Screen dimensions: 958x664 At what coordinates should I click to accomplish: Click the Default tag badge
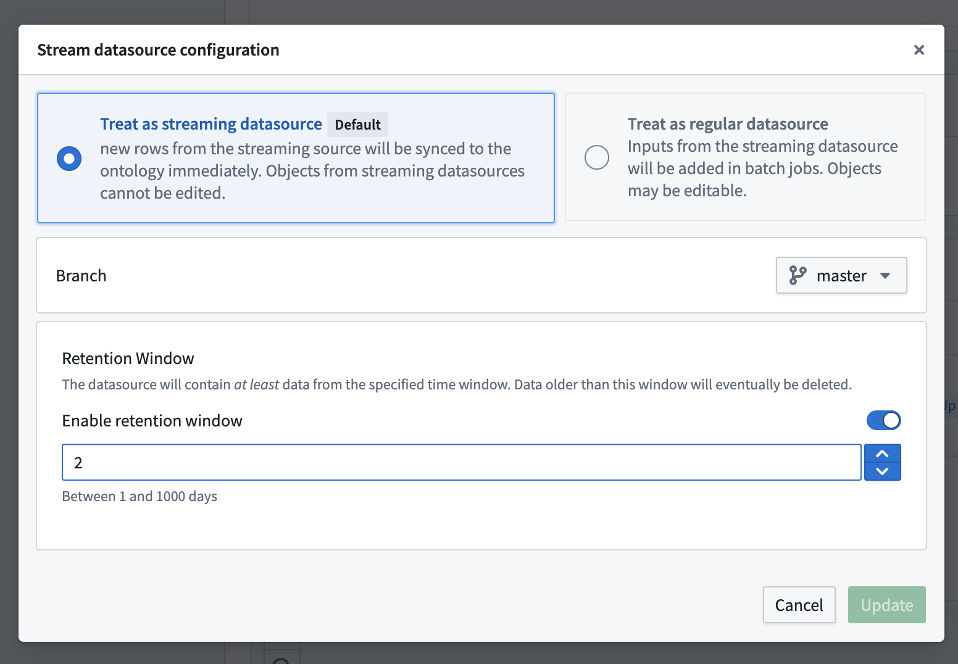358,125
